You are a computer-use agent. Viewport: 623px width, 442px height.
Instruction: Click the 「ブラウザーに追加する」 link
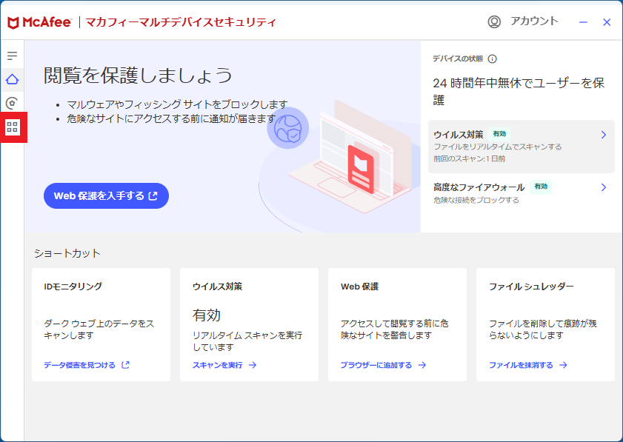point(376,365)
